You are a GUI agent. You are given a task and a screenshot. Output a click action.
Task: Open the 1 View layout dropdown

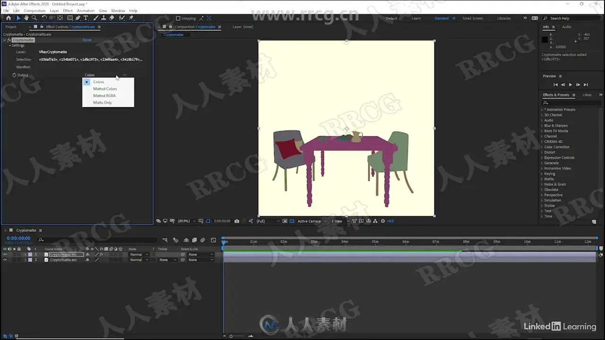(x=339, y=221)
